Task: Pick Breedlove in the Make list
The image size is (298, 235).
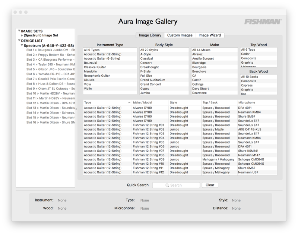Action: point(215,72)
